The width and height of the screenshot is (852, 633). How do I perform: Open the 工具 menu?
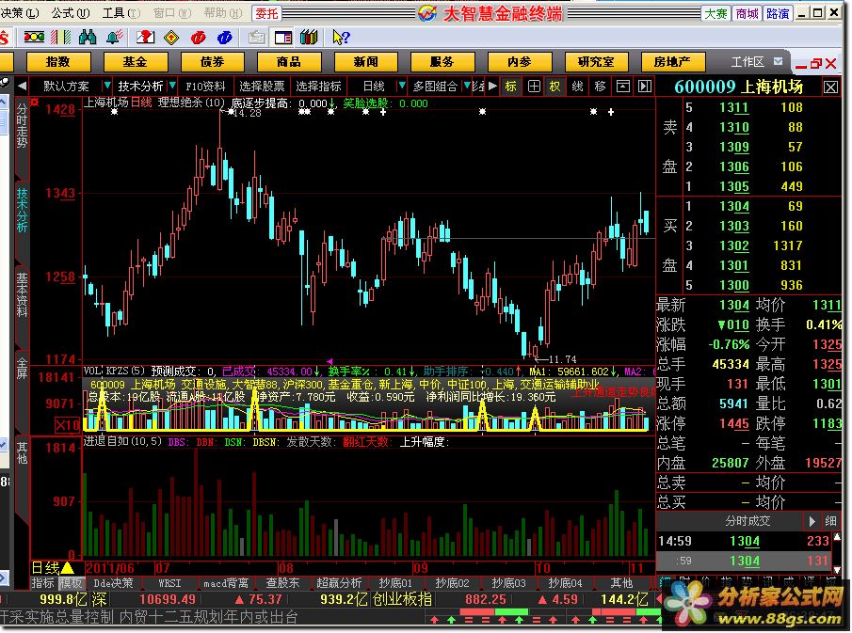(x=121, y=12)
